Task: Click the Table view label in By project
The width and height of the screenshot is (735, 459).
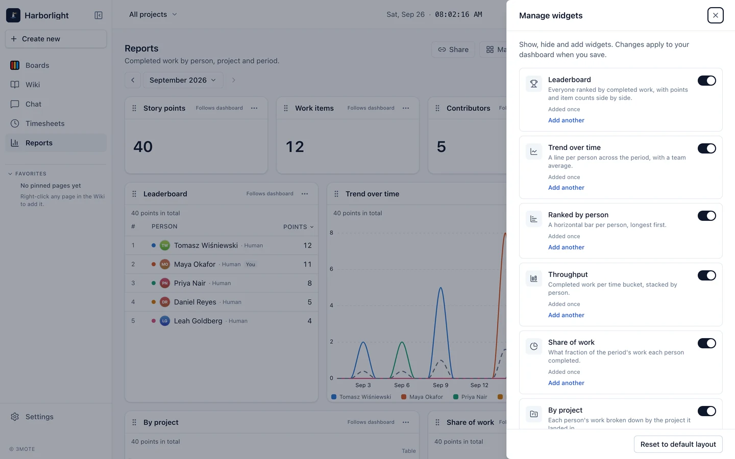Action: [408, 451]
